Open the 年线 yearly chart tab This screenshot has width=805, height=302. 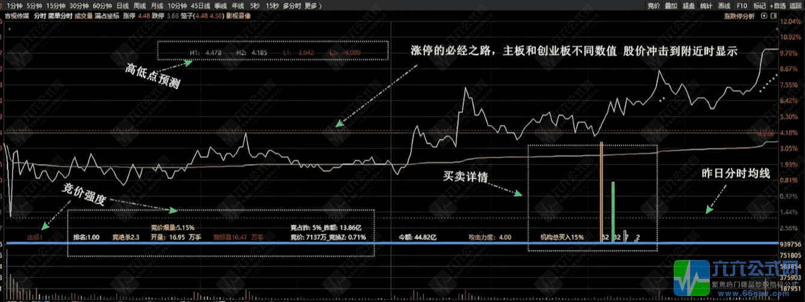pos(237,5)
